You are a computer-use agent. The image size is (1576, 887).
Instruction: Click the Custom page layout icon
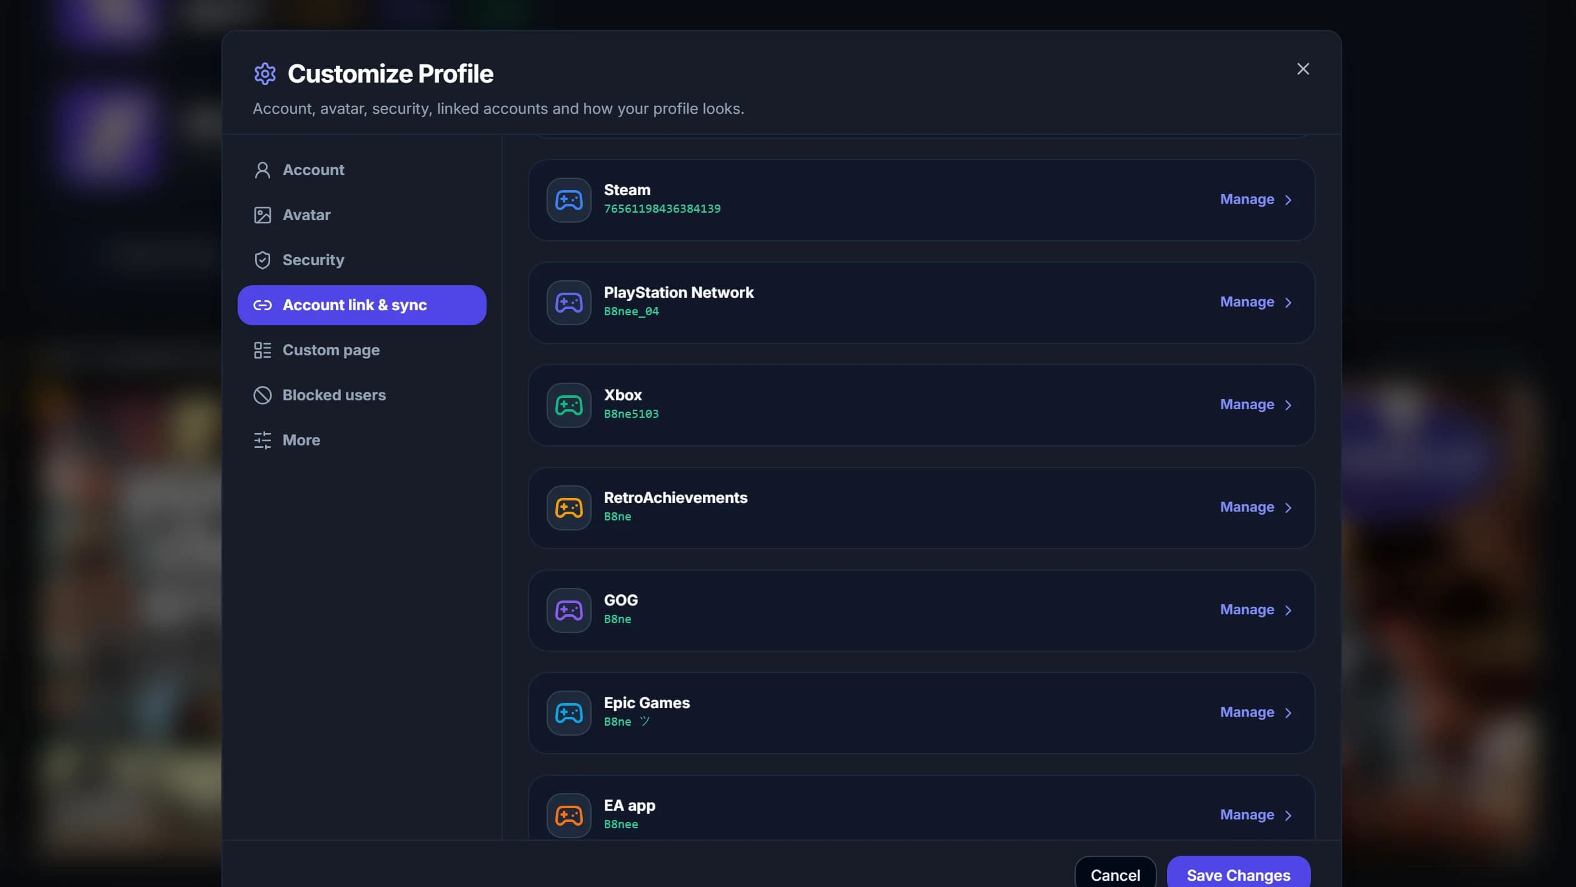[262, 350]
